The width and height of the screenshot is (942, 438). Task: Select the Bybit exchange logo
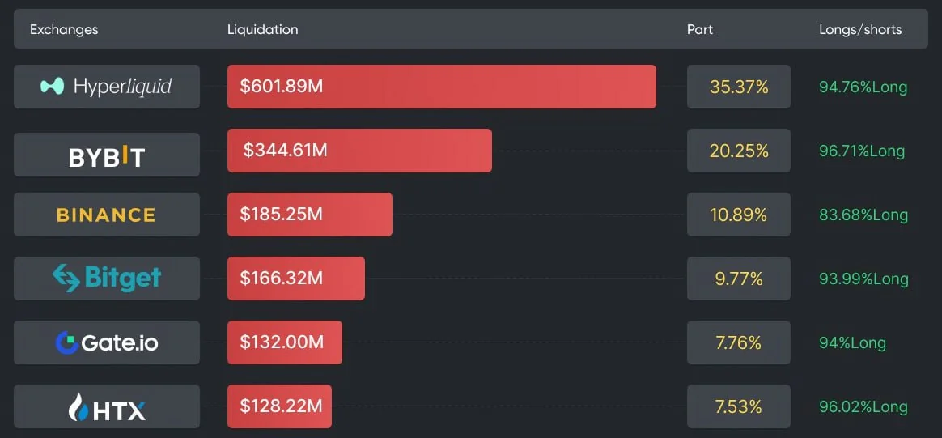pyautogui.click(x=107, y=155)
